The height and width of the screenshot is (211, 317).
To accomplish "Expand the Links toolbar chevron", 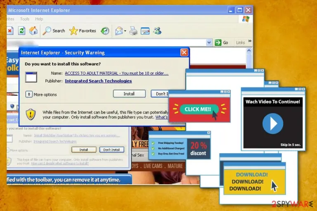I will pyautogui.click(x=250, y=41).
